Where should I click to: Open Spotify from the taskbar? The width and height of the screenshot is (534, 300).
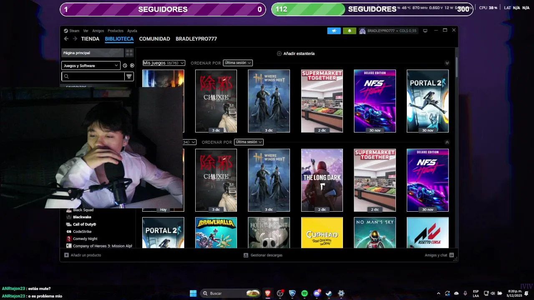[305, 293]
